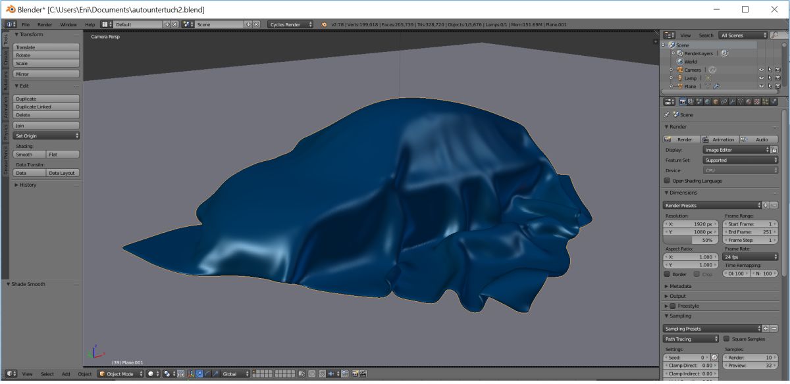
Task: Delete the Default screen layout X icon
Action: 175,24
